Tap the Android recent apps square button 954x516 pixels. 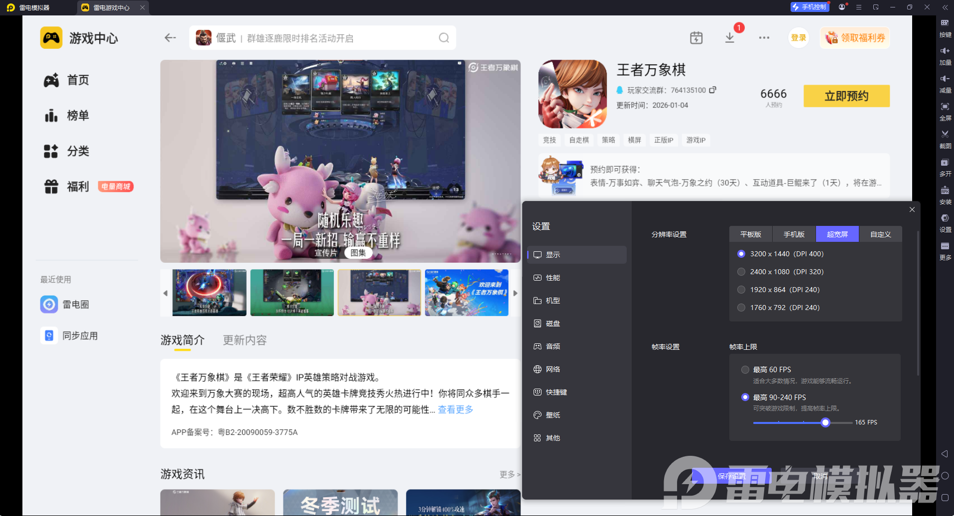945,498
